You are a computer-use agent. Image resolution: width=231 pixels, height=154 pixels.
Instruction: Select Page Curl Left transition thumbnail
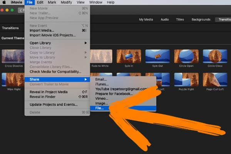(215, 79)
